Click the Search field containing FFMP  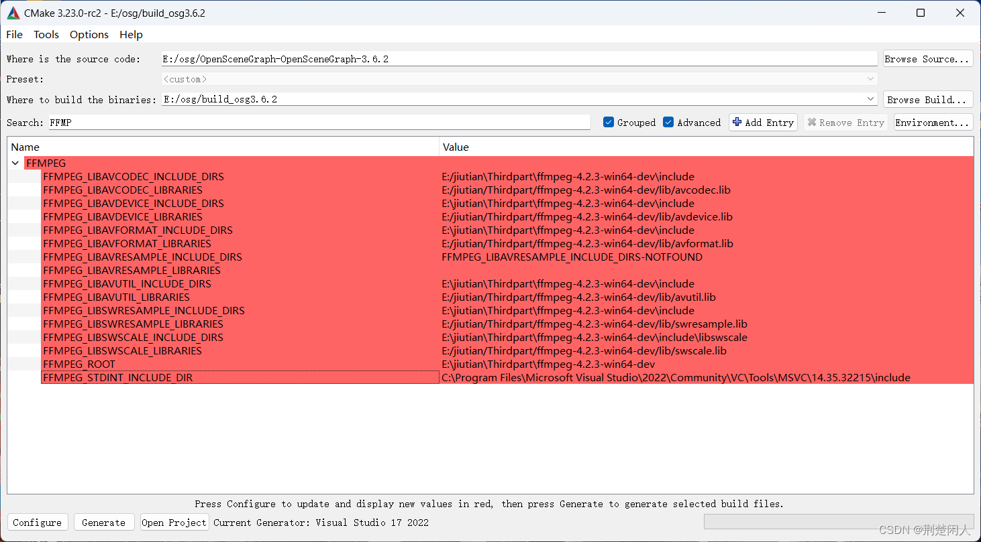coord(319,123)
